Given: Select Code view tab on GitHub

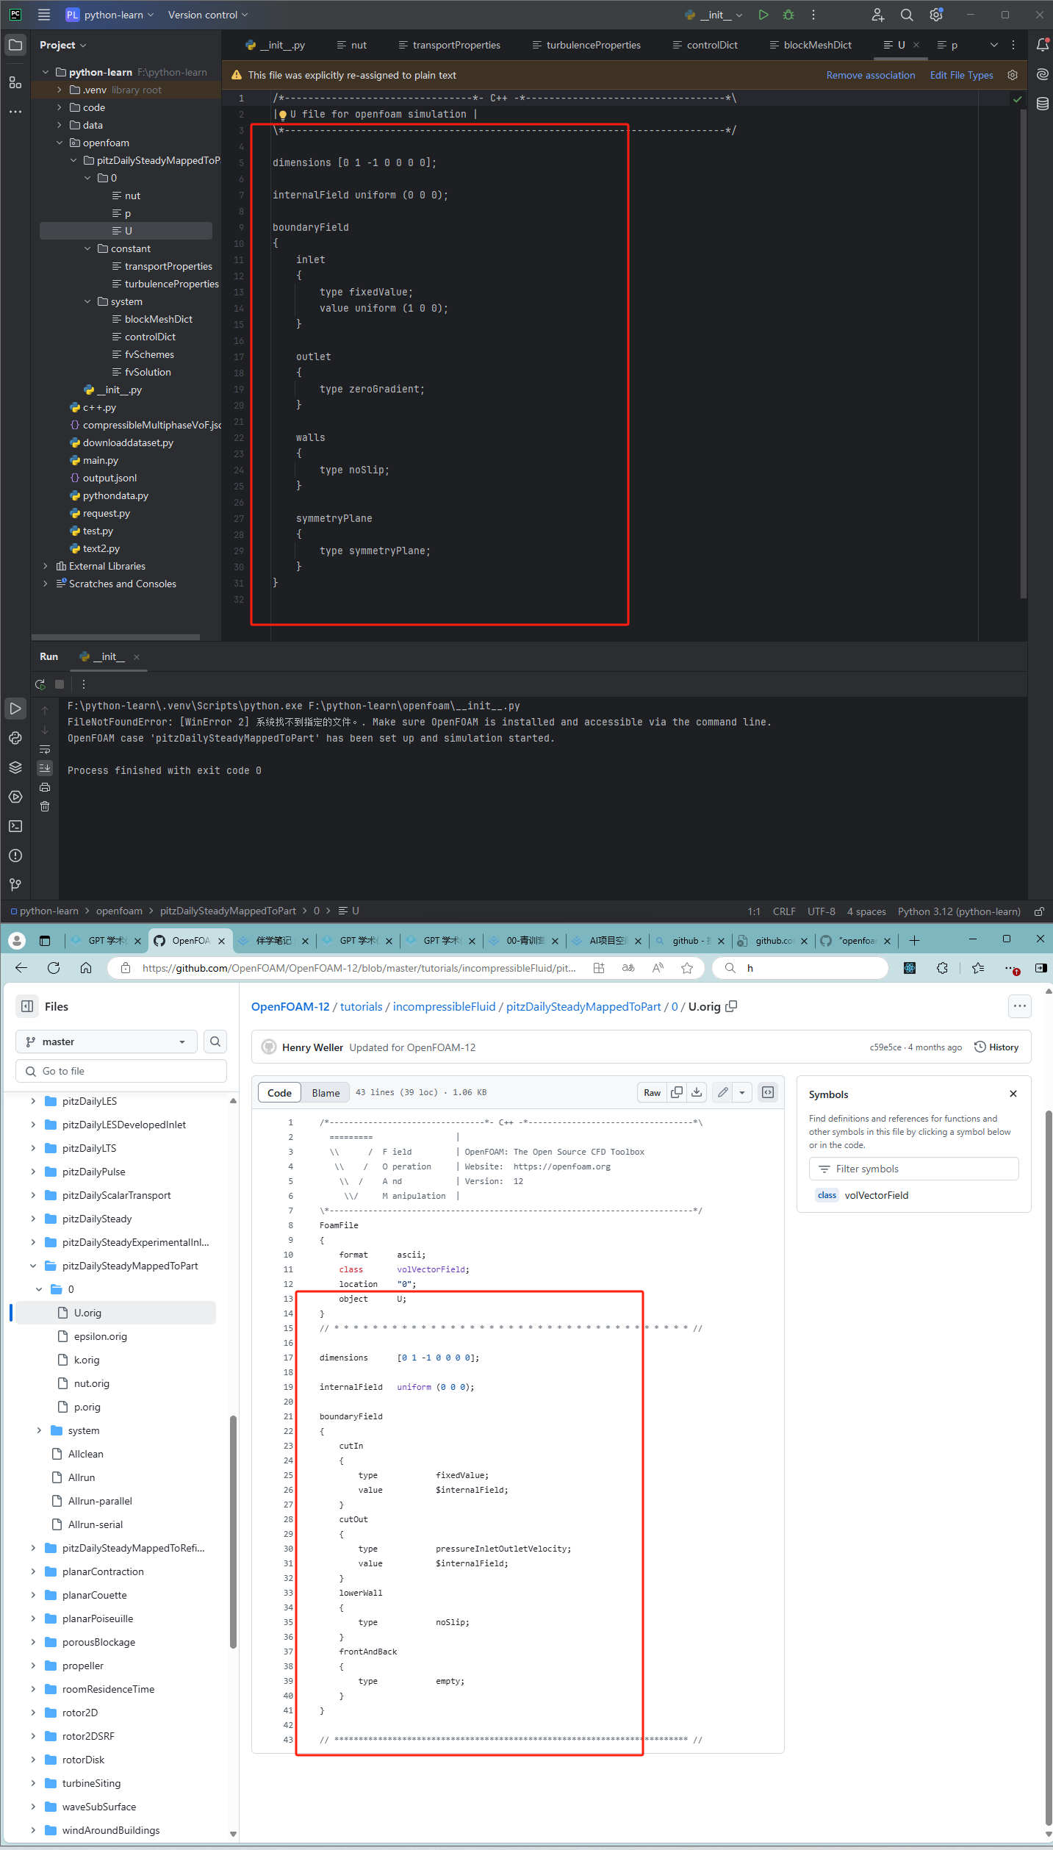Looking at the screenshot, I should (279, 1093).
